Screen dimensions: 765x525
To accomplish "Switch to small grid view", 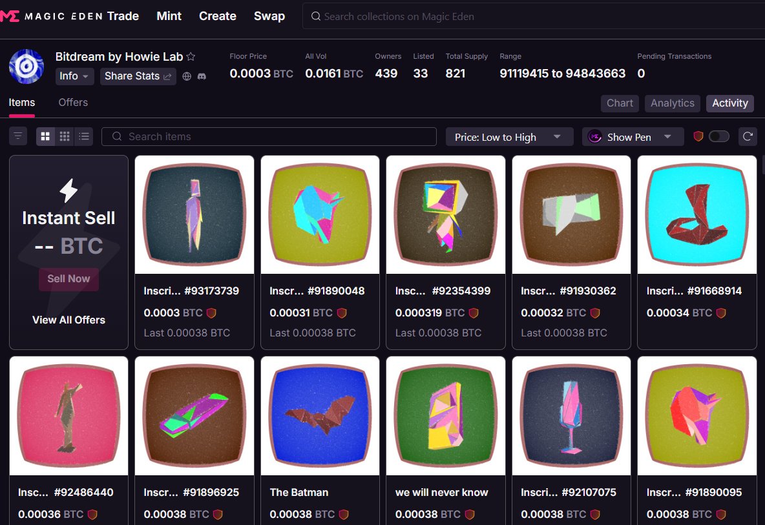I will pyautogui.click(x=65, y=136).
